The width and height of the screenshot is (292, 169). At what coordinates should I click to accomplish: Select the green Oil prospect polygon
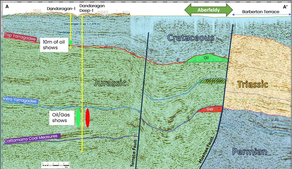[x=207, y=58]
